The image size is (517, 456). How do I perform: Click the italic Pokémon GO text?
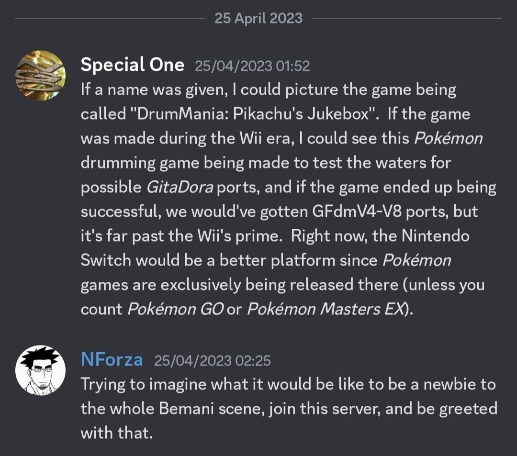(175, 309)
